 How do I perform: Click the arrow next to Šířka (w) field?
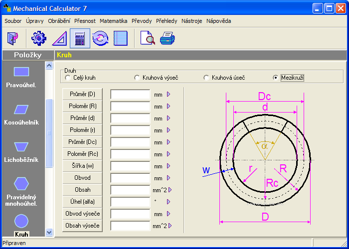[169, 166]
